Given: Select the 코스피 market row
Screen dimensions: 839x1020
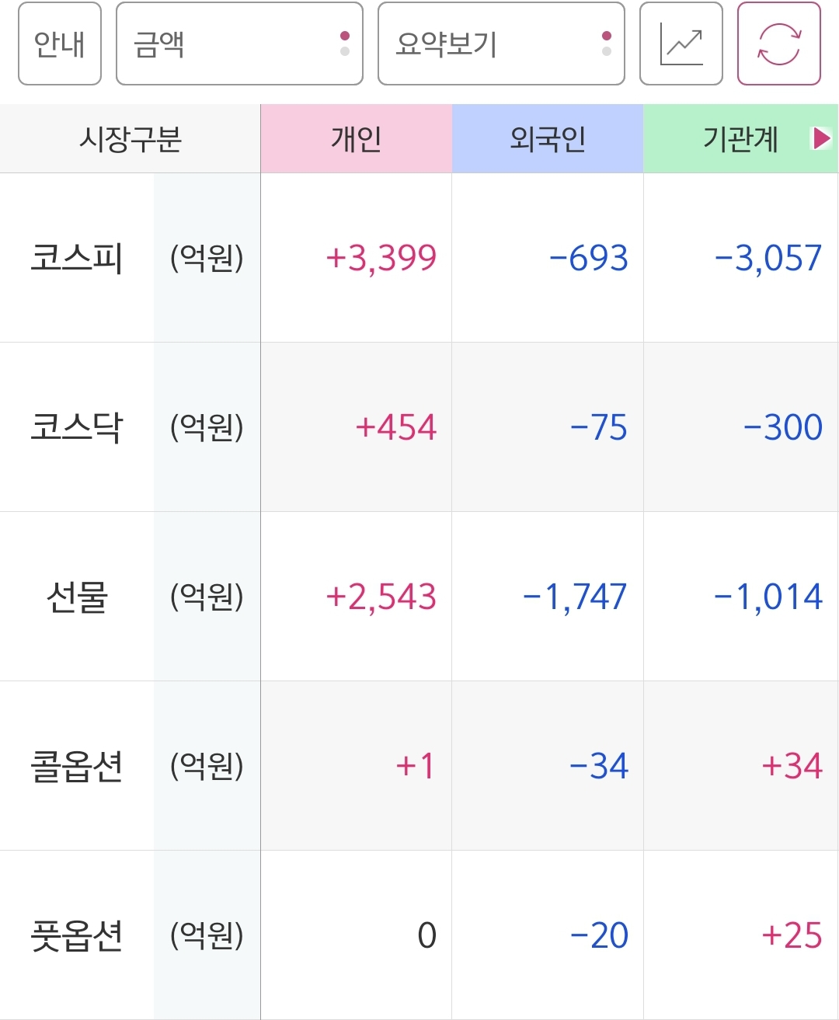Looking at the screenshot, I should pos(419,258).
